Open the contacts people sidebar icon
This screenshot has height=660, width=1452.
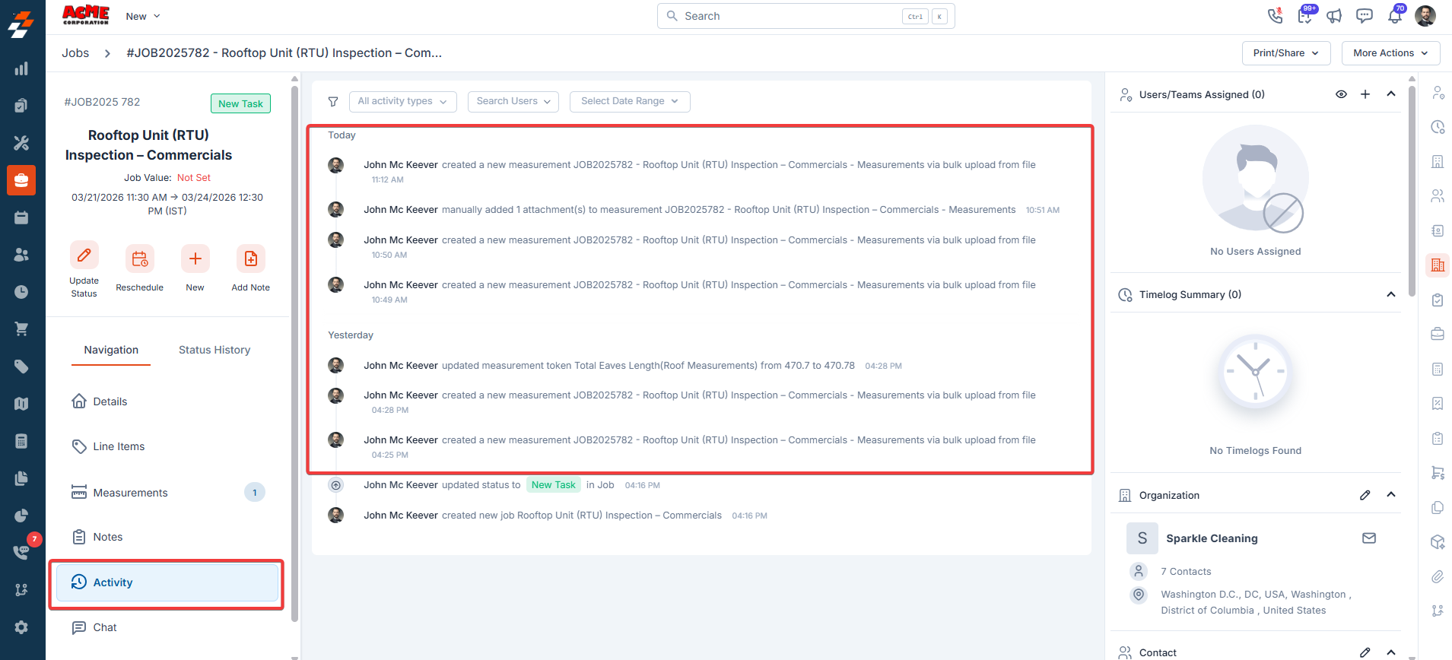pyautogui.click(x=21, y=255)
